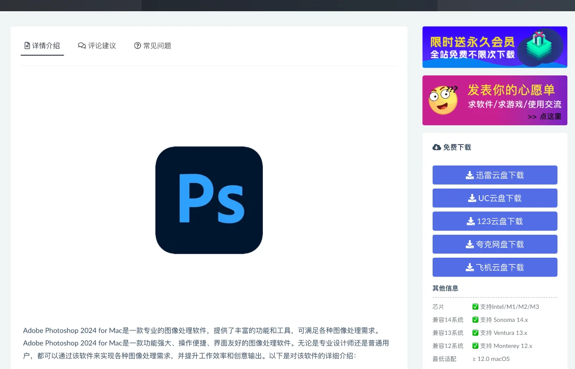Click the question mark icon beside 常见问题

(137, 46)
